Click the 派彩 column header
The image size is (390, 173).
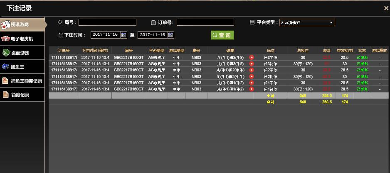(x=327, y=51)
